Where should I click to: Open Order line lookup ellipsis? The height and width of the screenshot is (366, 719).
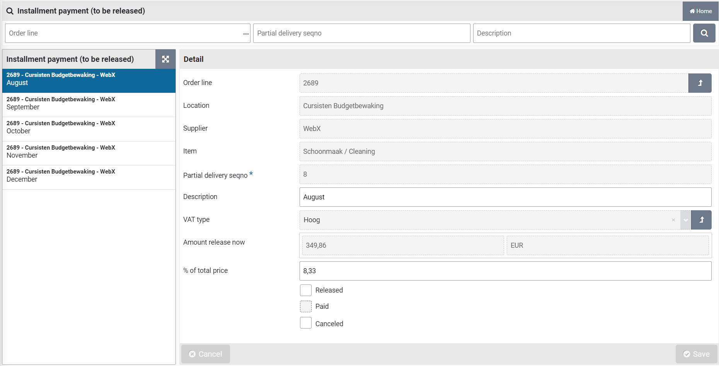(246, 34)
